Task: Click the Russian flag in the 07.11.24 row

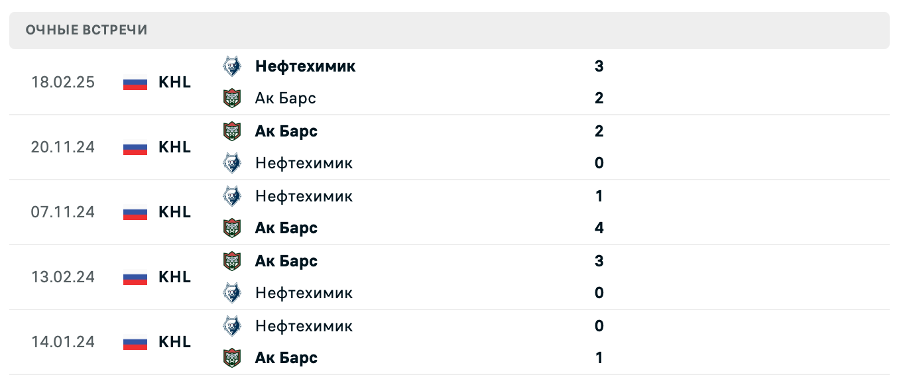Action: [x=135, y=213]
